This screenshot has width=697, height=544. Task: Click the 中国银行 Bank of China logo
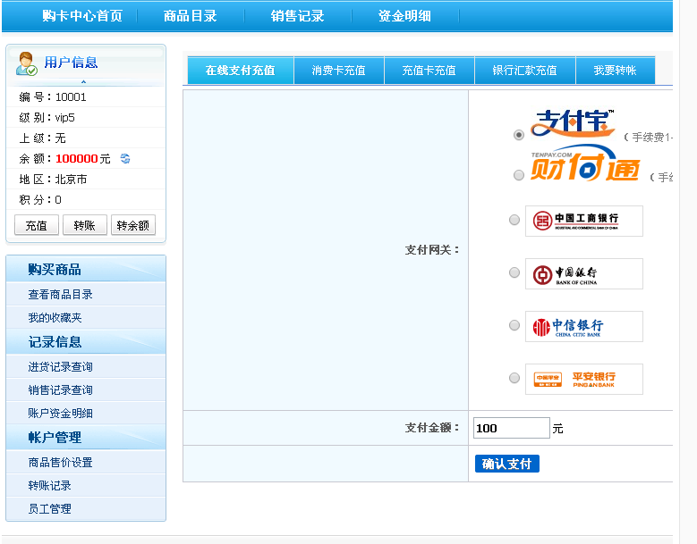pyautogui.click(x=583, y=274)
